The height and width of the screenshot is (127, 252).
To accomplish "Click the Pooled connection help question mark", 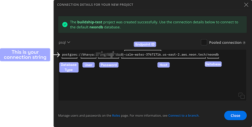I will [x=244, y=43].
